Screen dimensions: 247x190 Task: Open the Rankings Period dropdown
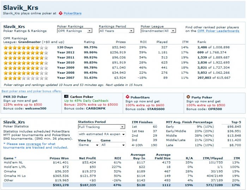click(x=116, y=31)
